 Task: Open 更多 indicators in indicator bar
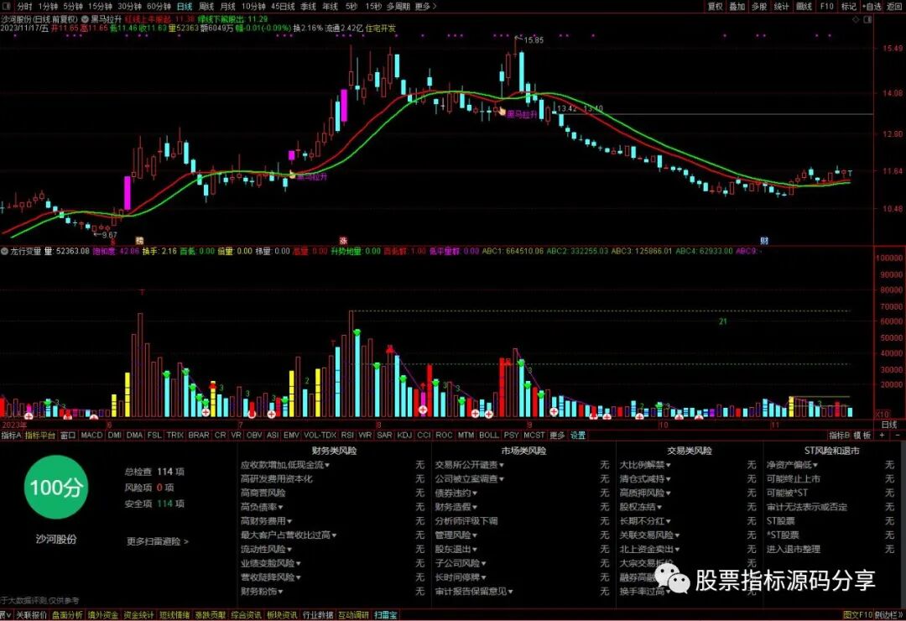[x=557, y=435]
